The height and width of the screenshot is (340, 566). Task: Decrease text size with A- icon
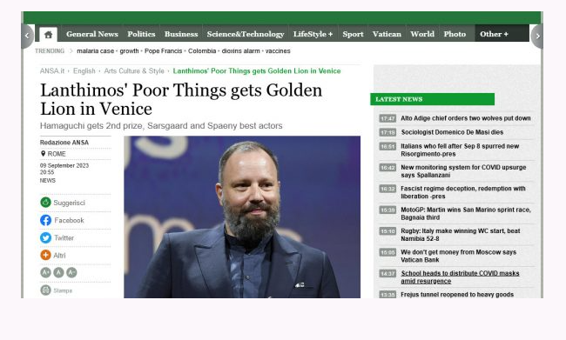(x=71, y=272)
